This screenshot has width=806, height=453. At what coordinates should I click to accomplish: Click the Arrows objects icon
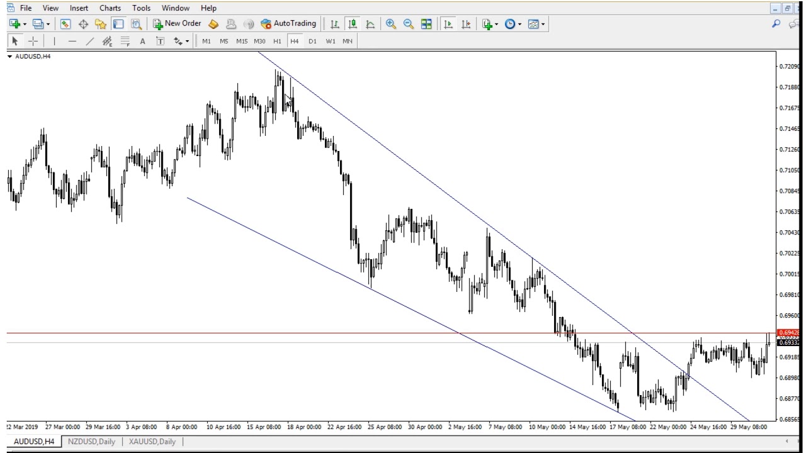(178, 41)
